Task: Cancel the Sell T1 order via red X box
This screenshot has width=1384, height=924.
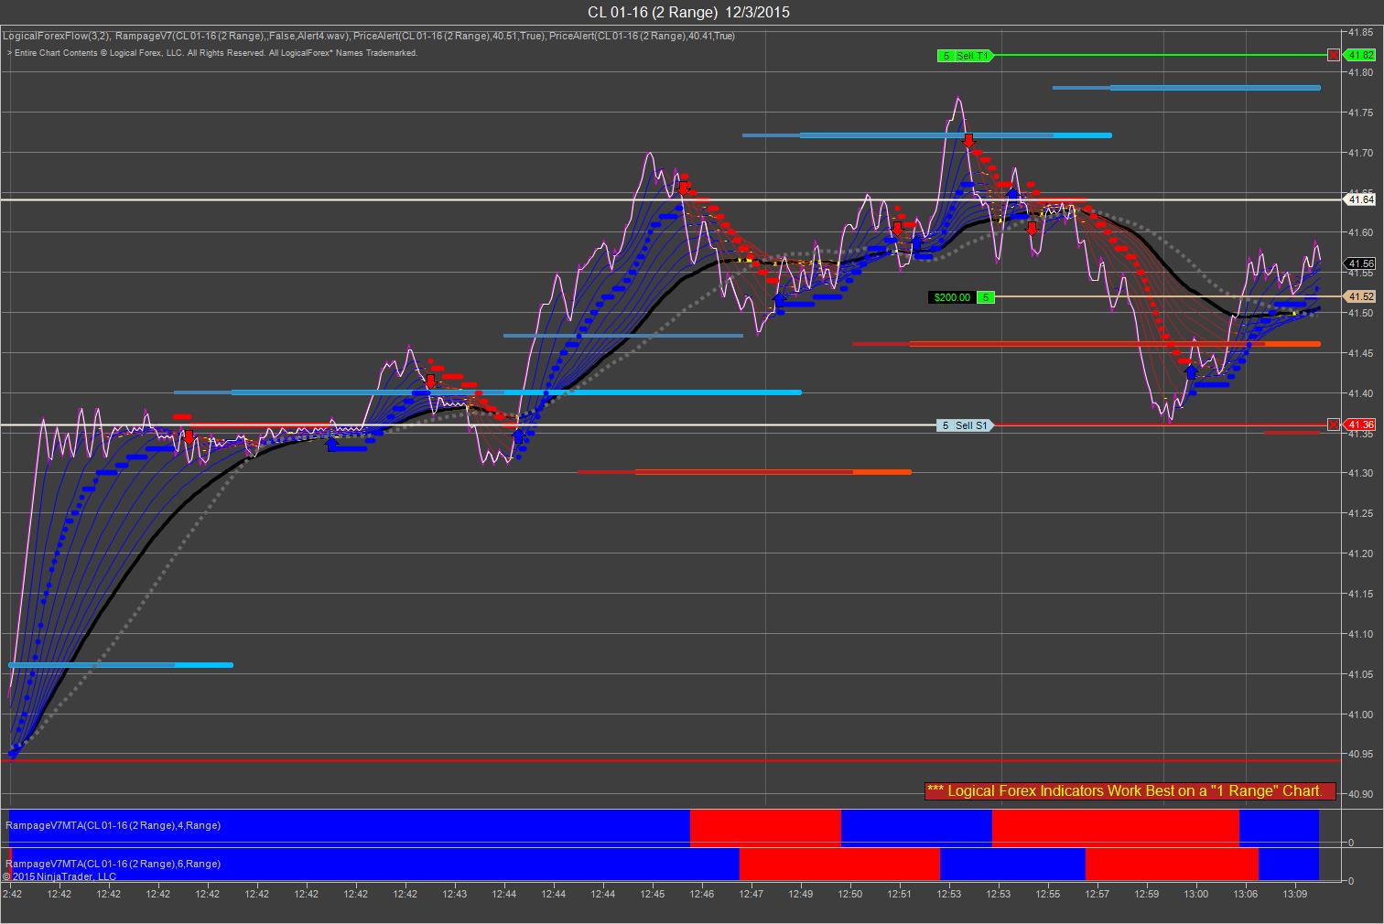Action: [1333, 55]
